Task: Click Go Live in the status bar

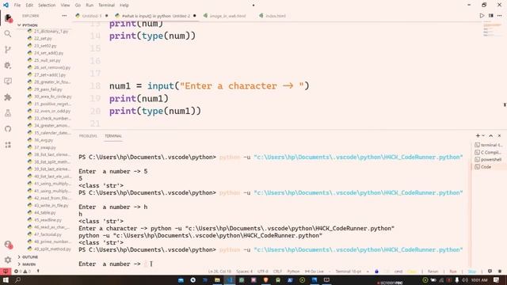Action: 314,272
